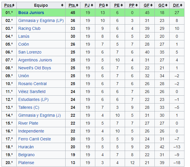Click the Pts. abbreviation header text
This screenshot has height=167, width=190.
coord(72,5)
